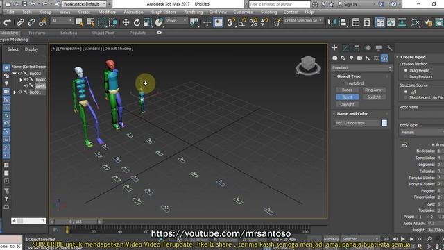444x250 pixels.
Task: Toggle the Percent Snap icon
Action: 253,22
